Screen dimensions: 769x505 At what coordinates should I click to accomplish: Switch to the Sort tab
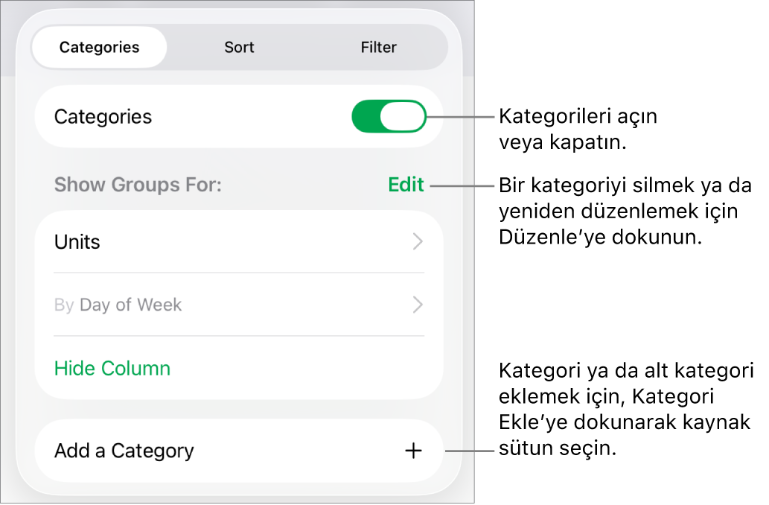pyautogui.click(x=239, y=47)
